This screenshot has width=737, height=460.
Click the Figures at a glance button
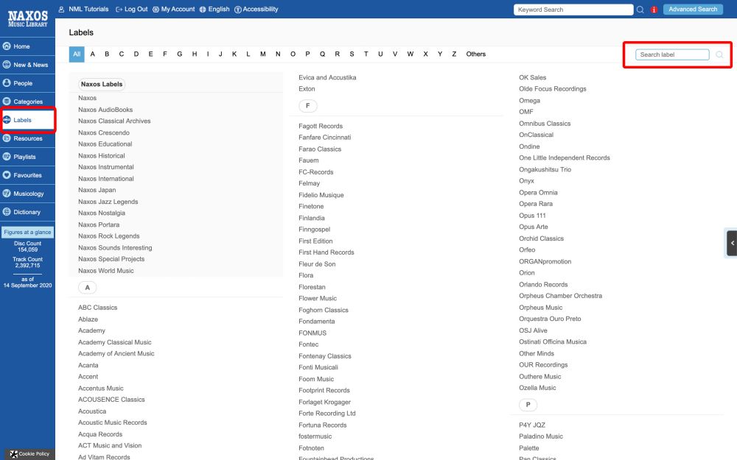(x=28, y=232)
